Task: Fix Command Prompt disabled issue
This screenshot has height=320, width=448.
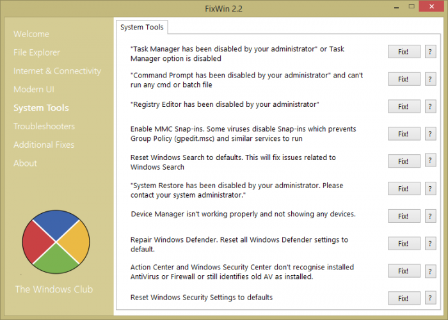Action: (x=404, y=79)
